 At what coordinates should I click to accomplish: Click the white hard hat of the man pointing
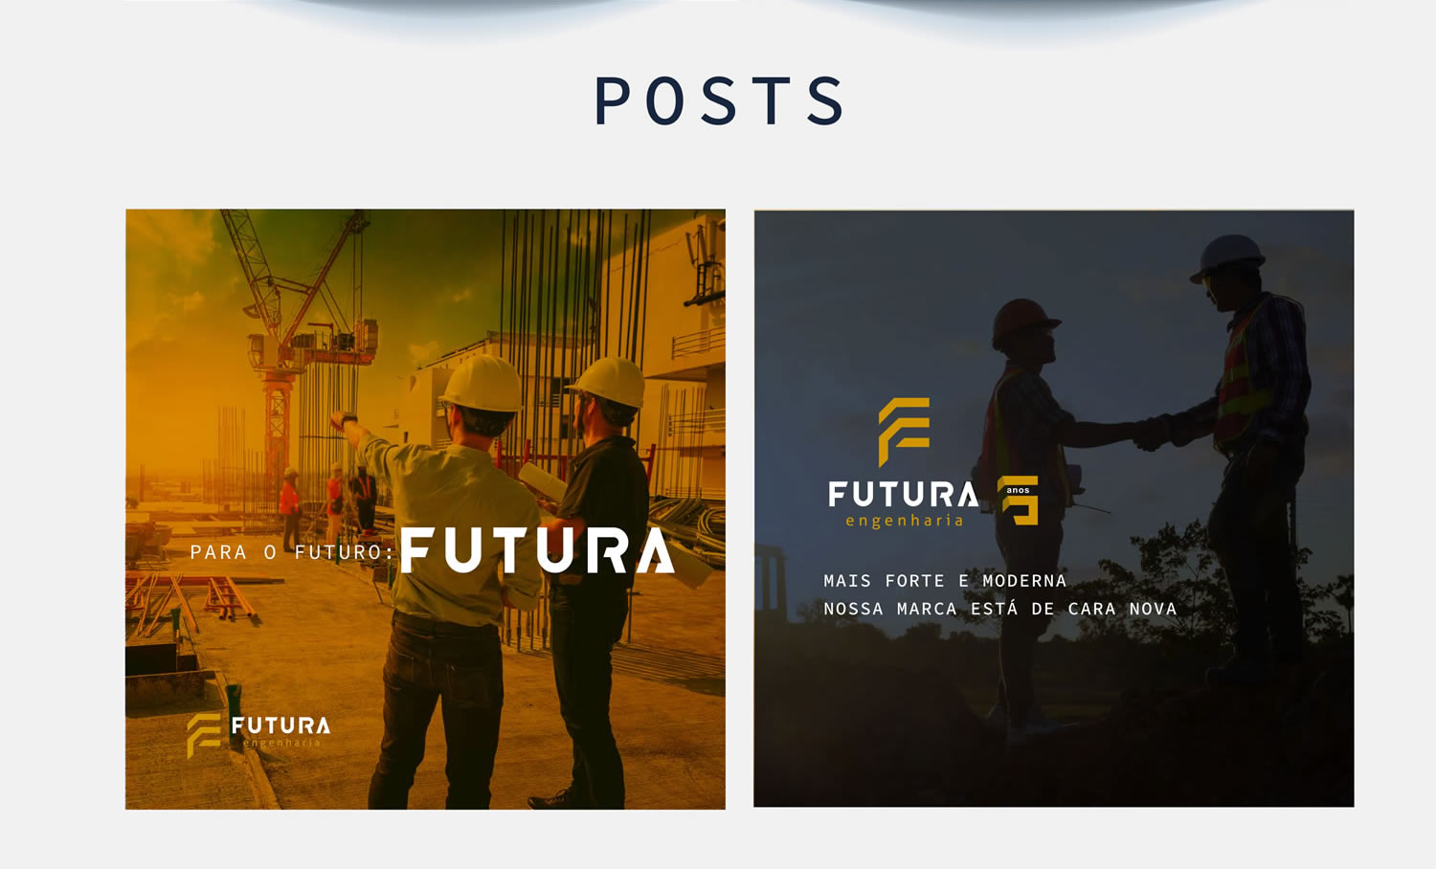click(481, 383)
